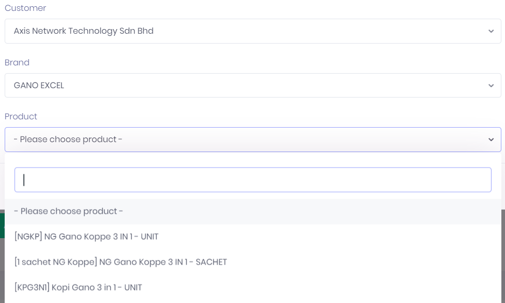Click the Brand dropdown chevron arrow
The image size is (505, 303).
click(490, 86)
